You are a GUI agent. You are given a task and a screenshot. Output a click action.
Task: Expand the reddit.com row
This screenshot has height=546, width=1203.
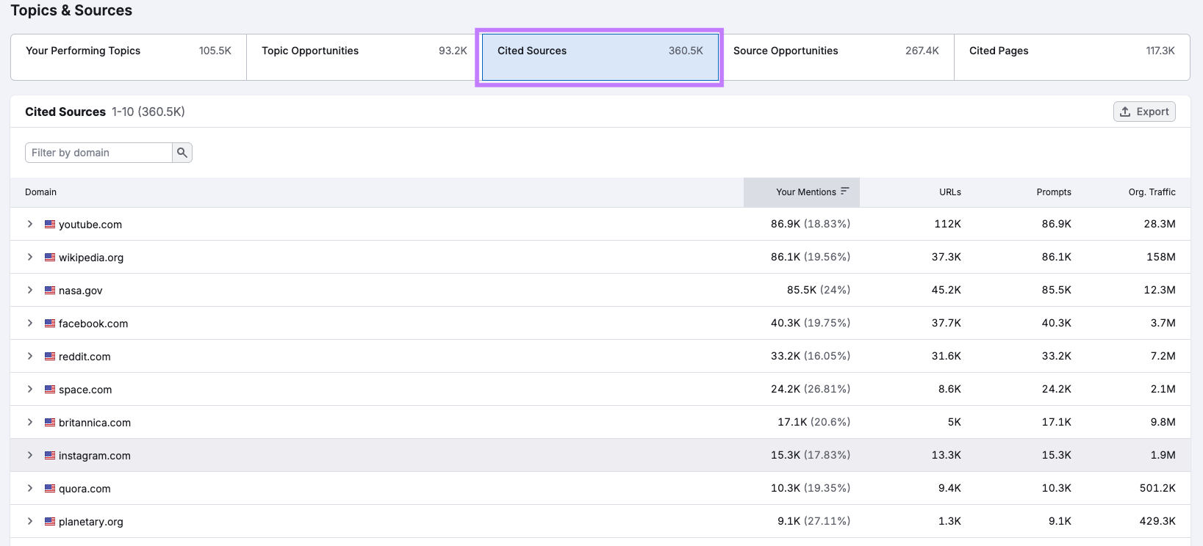tap(30, 356)
